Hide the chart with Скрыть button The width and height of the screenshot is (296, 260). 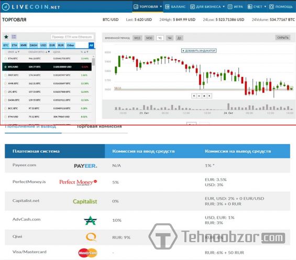(283, 38)
